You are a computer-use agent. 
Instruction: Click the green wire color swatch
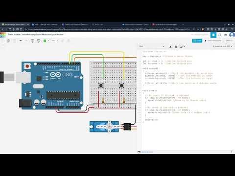click(45, 41)
